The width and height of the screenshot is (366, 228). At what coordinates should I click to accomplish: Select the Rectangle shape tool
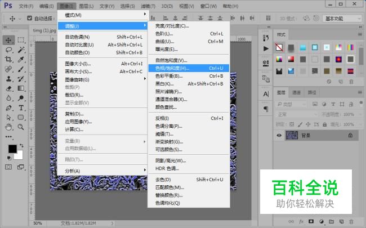(x=21, y=118)
